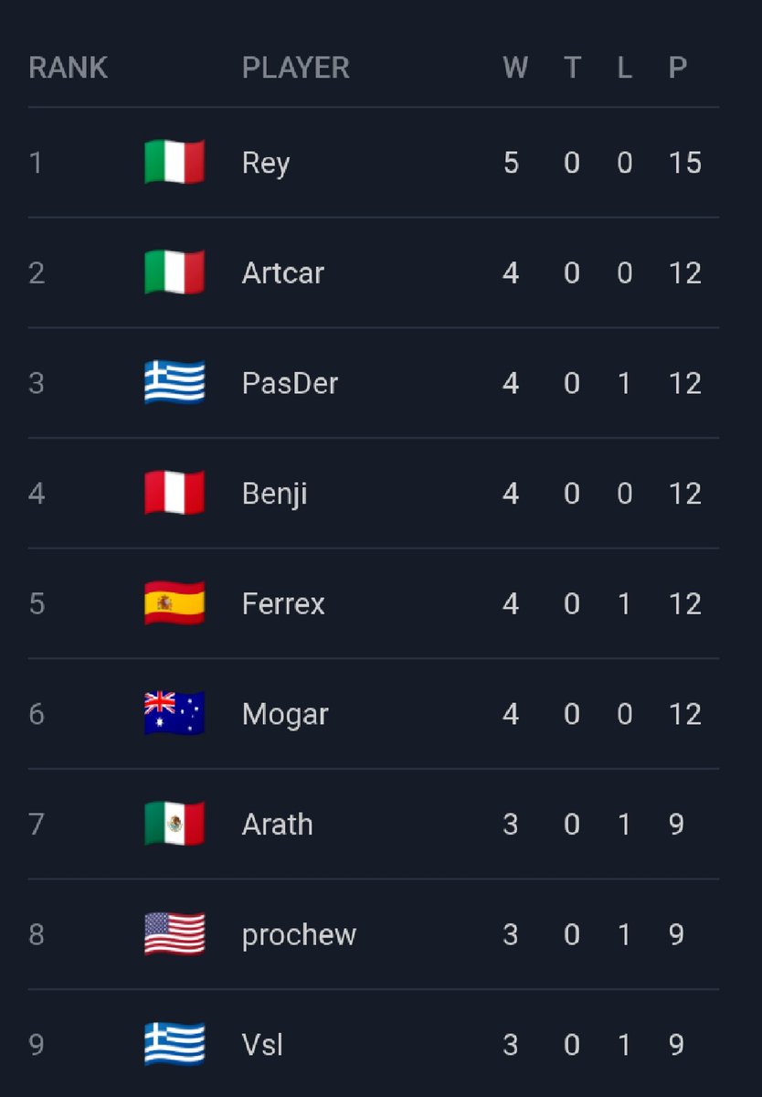This screenshot has height=1097, width=762.
Task: Click the L losses column header
Action: coord(625,68)
